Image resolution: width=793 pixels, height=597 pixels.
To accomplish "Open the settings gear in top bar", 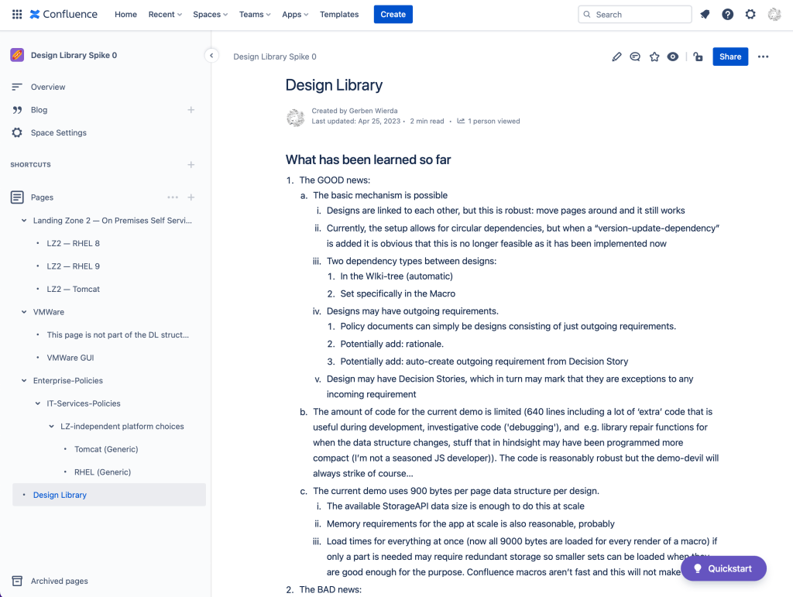I will pyautogui.click(x=750, y=14).
